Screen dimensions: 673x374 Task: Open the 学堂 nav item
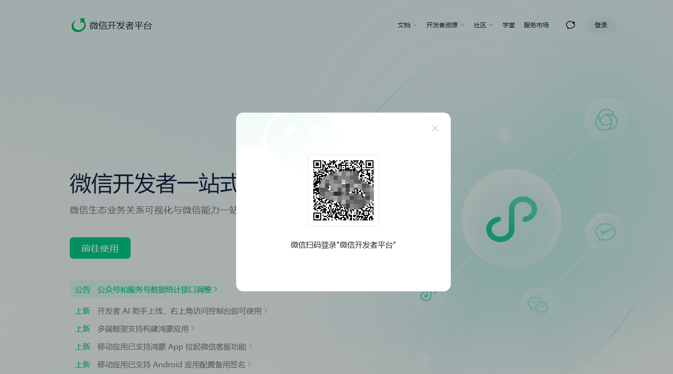coord(508,25)
